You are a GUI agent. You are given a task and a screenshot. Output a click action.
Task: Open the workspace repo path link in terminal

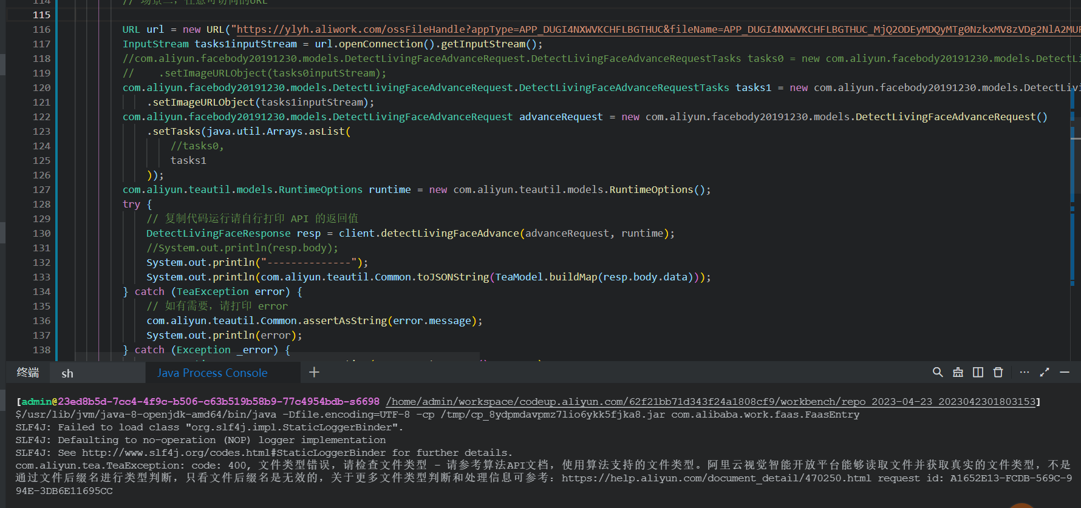pos(711,402)
